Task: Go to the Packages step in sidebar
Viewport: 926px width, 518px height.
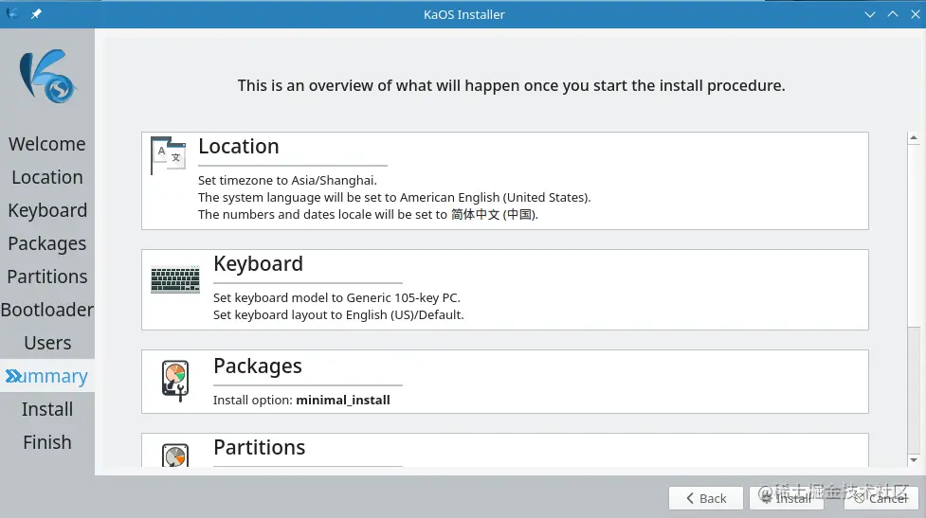Action: tap(47, 243)
